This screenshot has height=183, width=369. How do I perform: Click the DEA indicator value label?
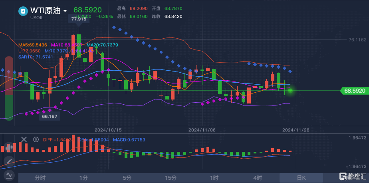pyautogui.click(x=93, y=140)
